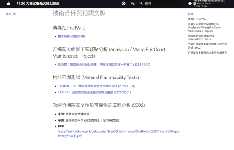
Task: Click the repository fork count
Action: (x=204, y=6)
